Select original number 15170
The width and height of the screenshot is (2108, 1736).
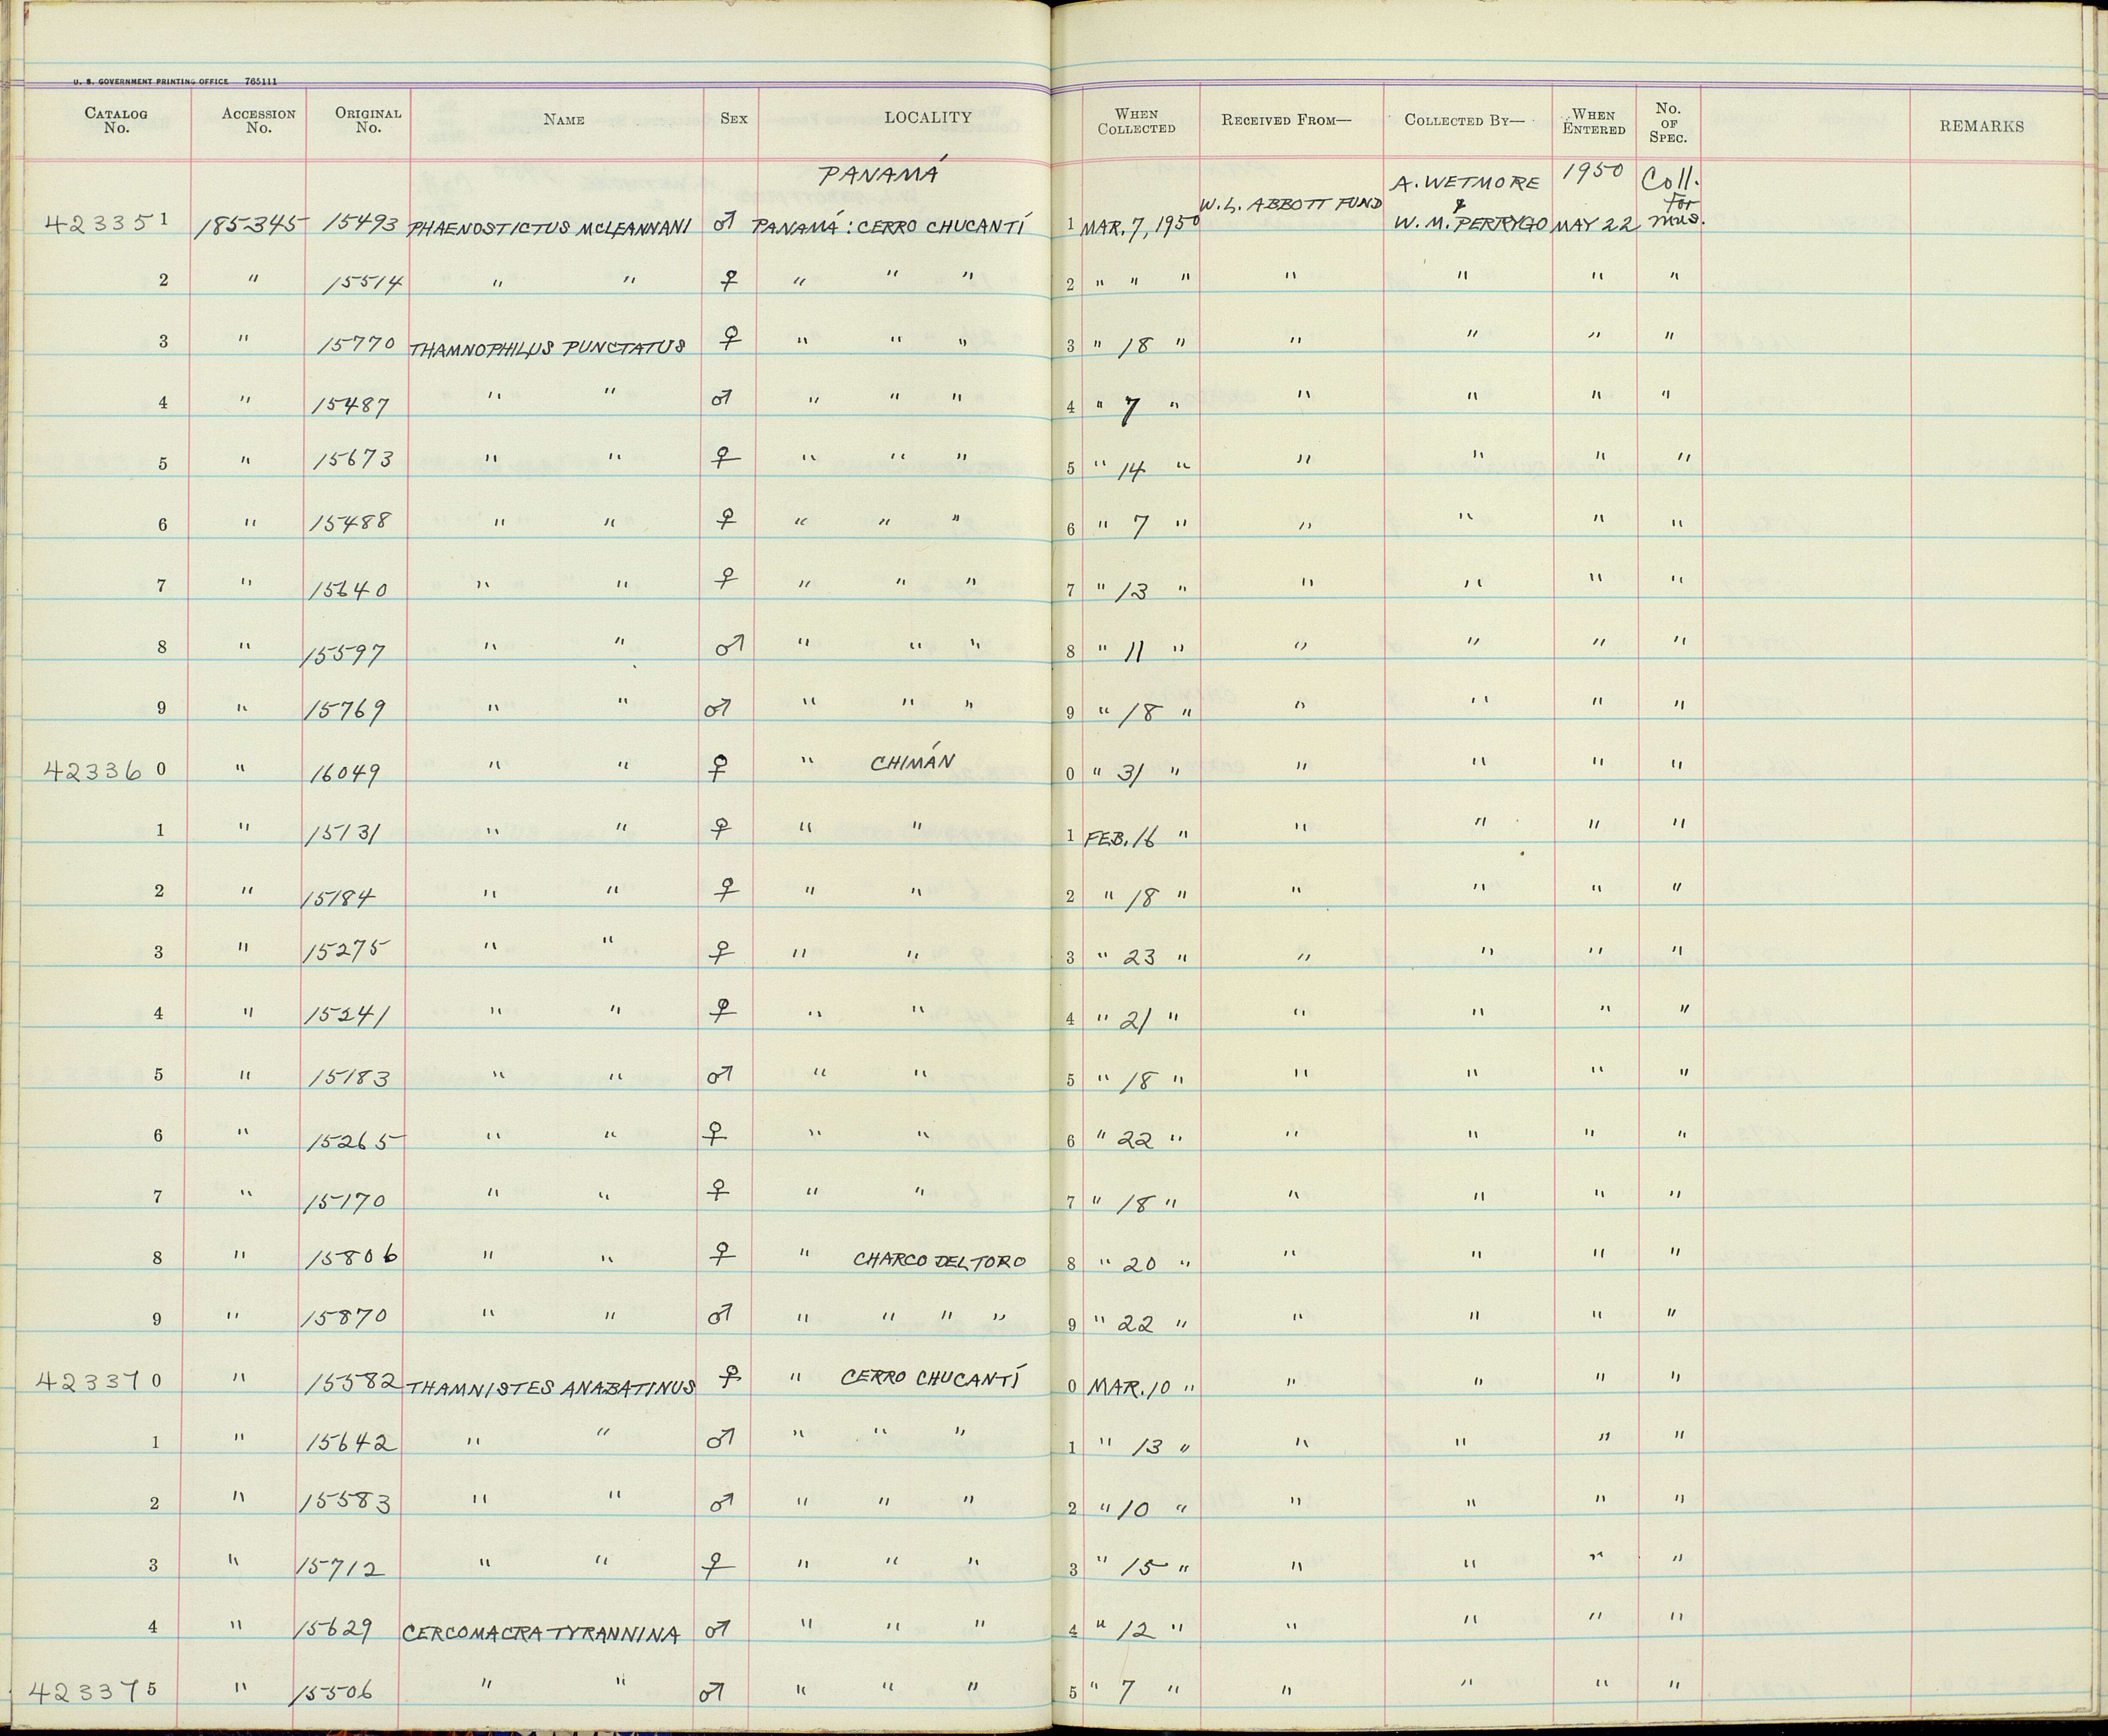point(344,1199)
